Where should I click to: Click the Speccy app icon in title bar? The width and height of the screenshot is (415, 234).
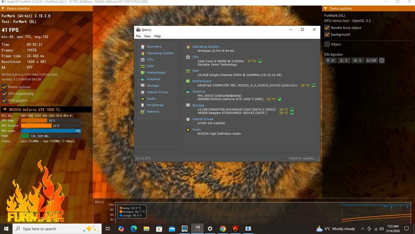coord(138,30)
